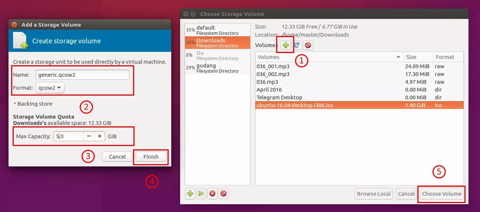Click the Format column header

[448, 57]
